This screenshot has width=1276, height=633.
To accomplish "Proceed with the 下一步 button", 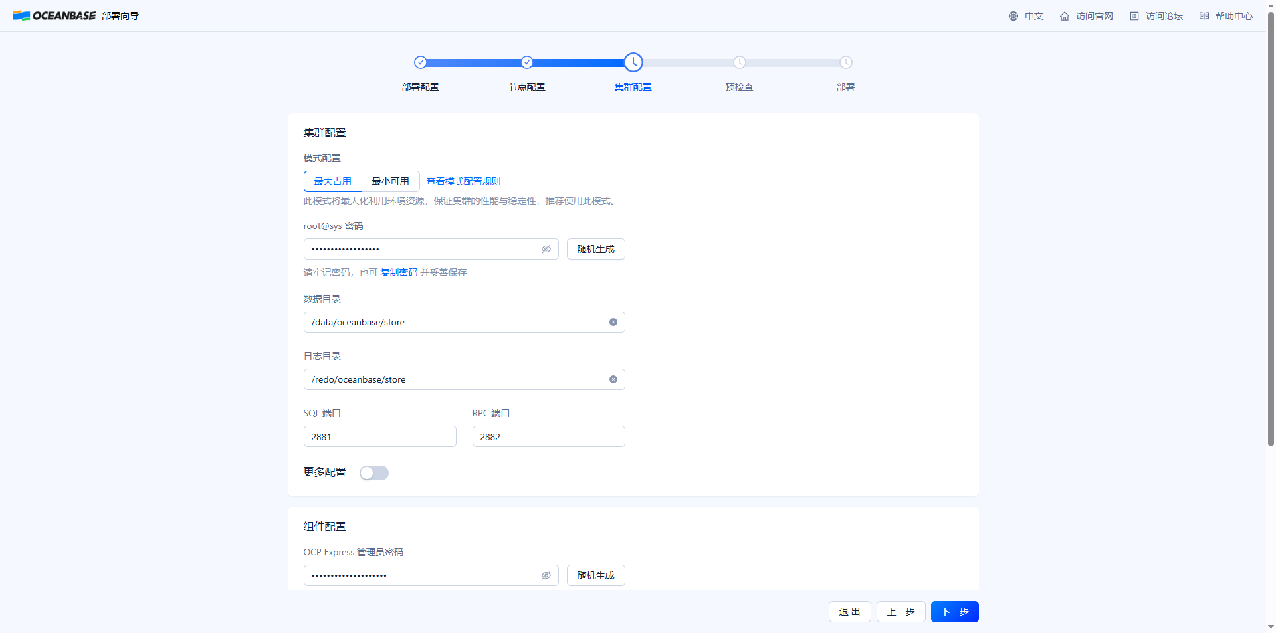I will (955, 612).
